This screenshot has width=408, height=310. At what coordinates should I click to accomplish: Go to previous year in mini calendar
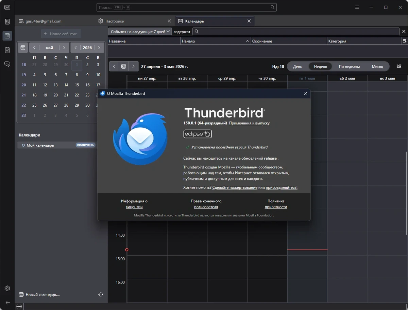(75, 48)
